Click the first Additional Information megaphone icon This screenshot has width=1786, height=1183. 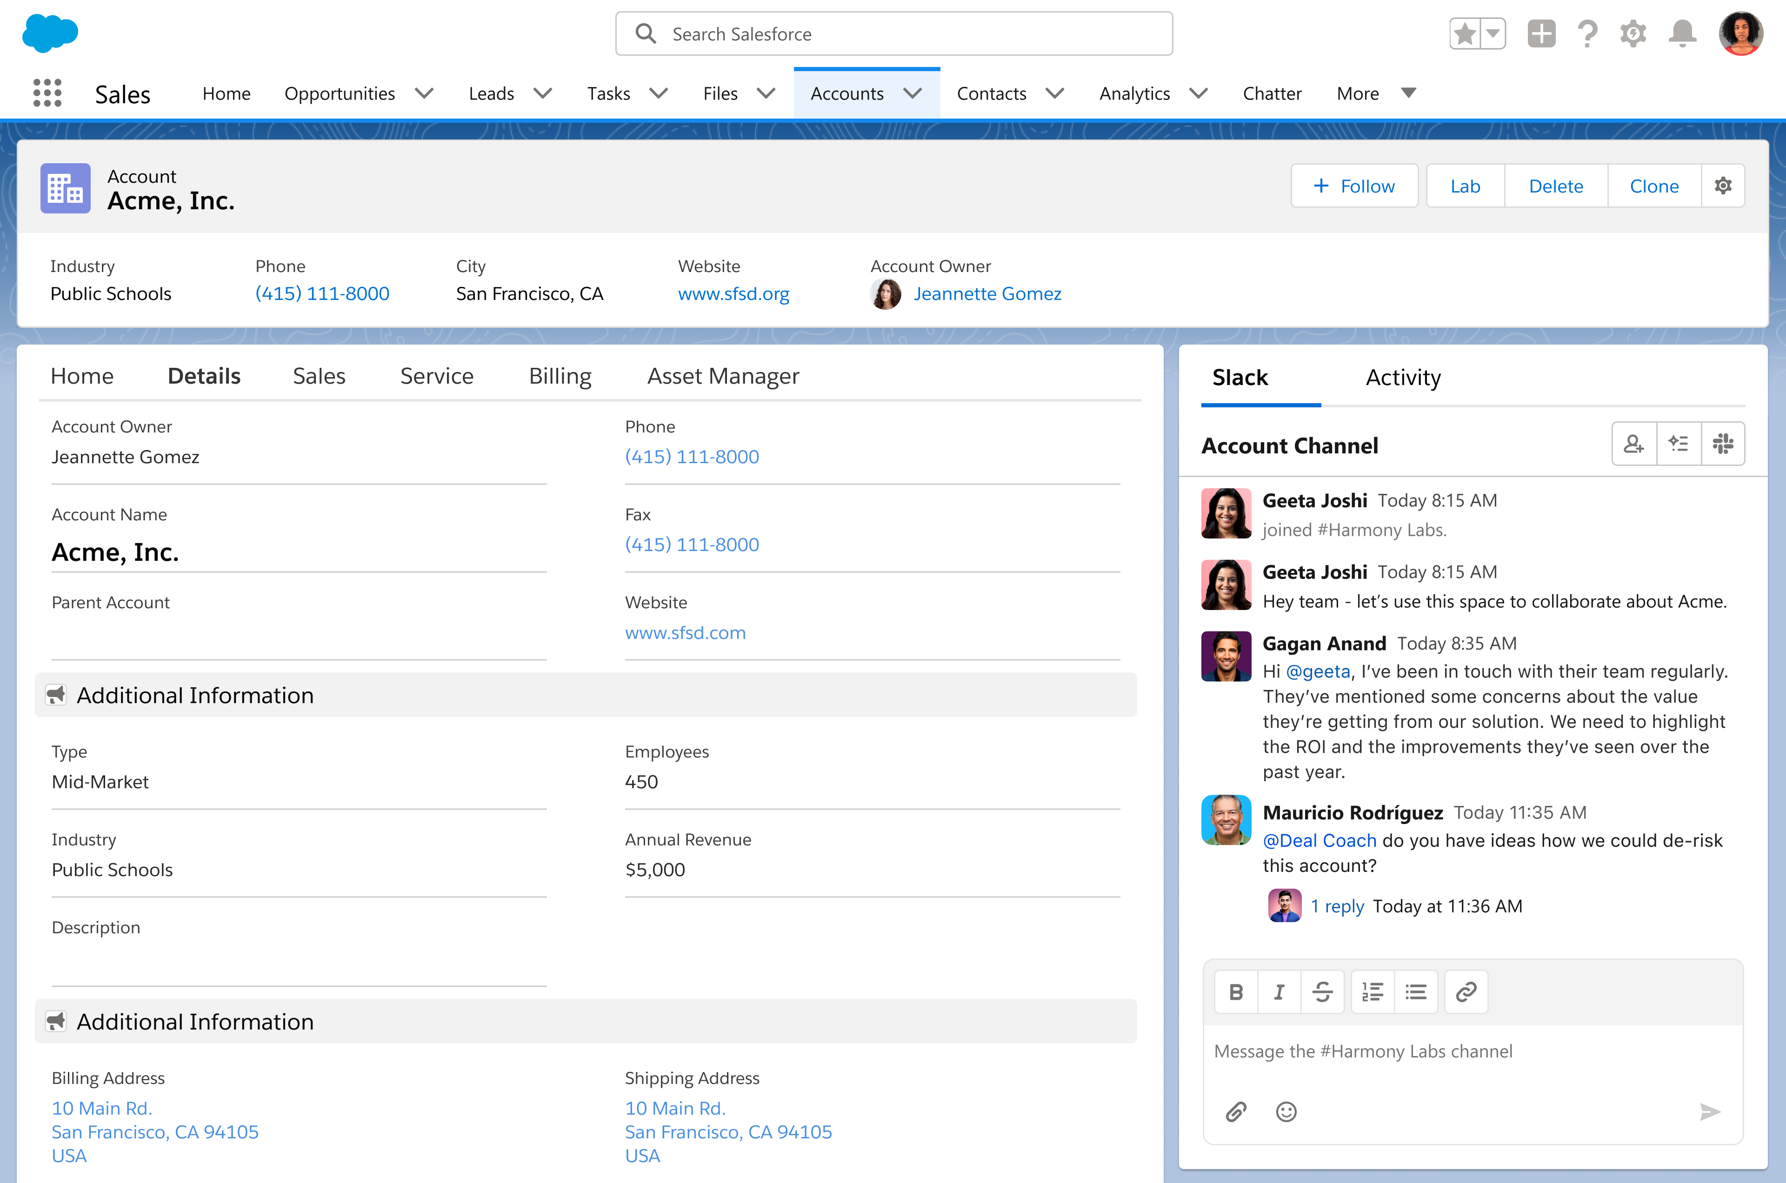coord(56,695)
